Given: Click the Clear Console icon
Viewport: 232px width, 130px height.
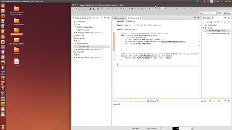Looking at the screenshot, I should point(202,101).
